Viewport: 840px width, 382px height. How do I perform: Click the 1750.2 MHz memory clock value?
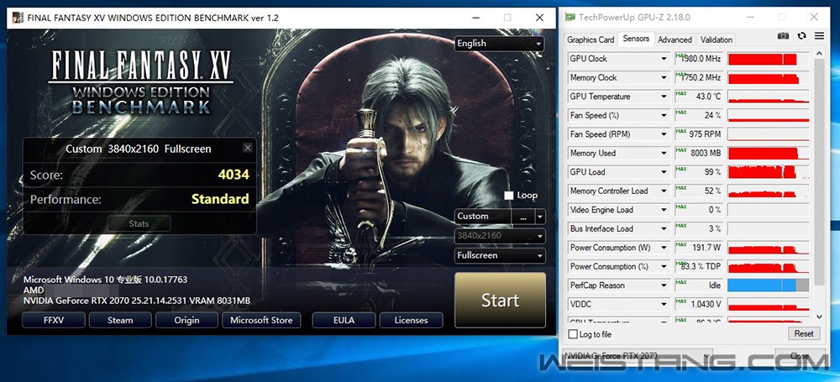pyautogui.click(x=701, y=78)
